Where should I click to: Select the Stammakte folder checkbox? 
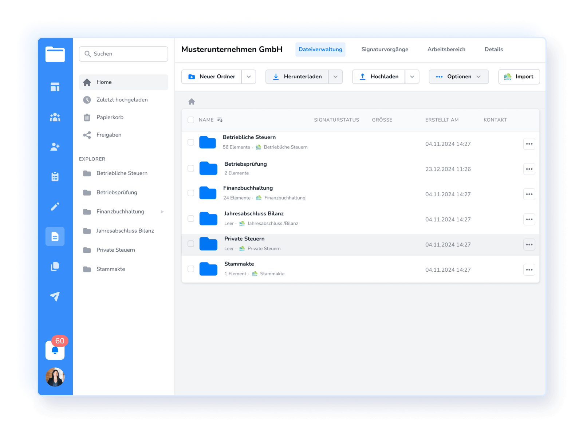[191, 269]
